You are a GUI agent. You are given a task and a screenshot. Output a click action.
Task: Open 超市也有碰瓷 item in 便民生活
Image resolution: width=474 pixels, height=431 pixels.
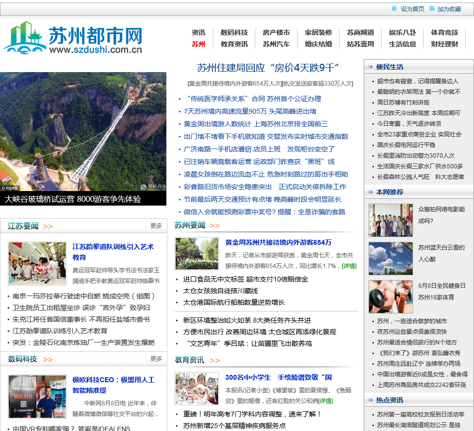point(418,81)
